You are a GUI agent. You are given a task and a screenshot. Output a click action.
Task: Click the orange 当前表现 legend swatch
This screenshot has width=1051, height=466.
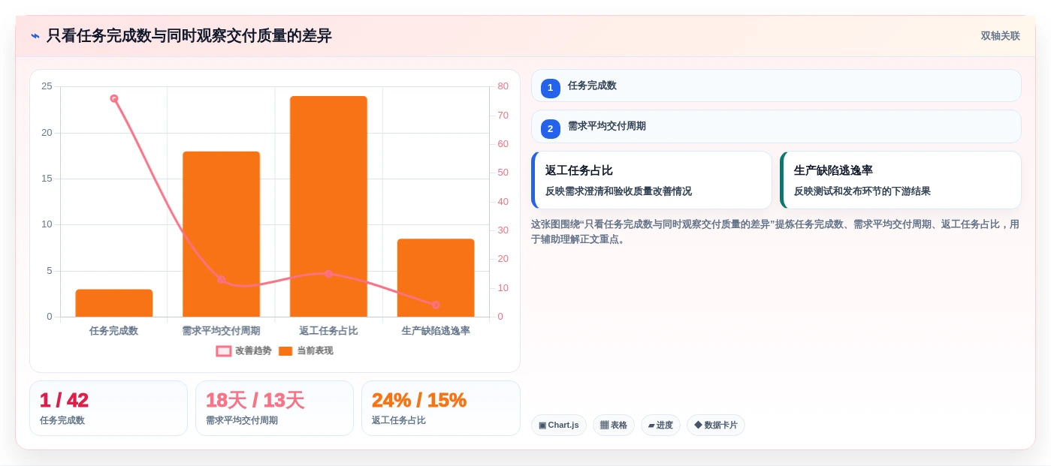pyautogui.click(x=285, y=351)
